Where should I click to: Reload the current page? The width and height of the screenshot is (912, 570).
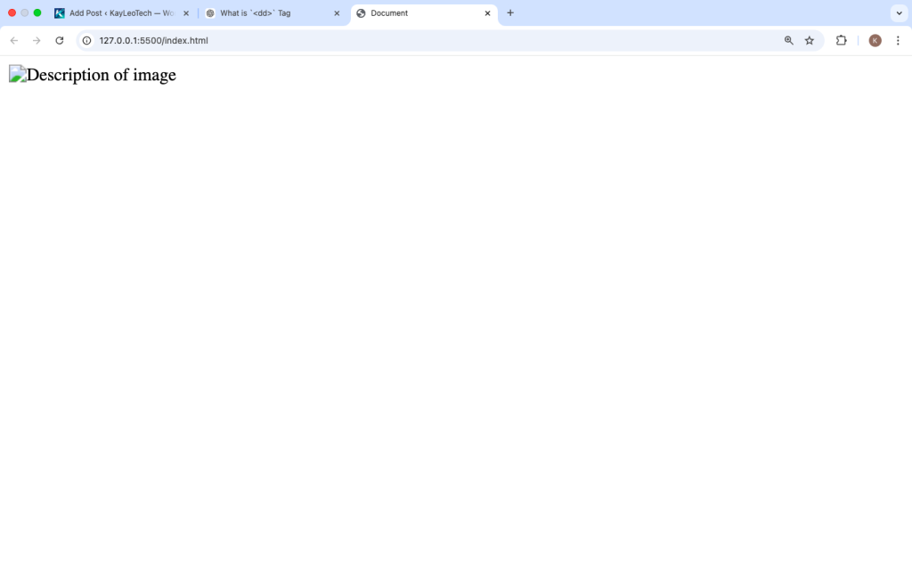click(x=60, y=40)
